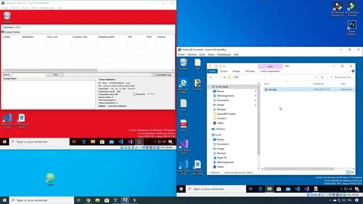The image size is (363, 204).
Task: Launch Edge from the Hacker VM taskbar
Action: click(x=83, y=142)
